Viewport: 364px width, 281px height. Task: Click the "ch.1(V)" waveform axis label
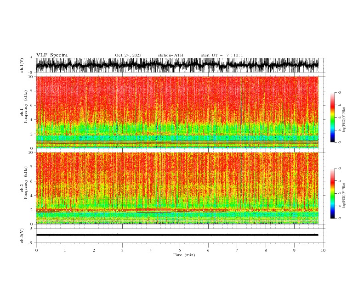click(x=22, y=65)
